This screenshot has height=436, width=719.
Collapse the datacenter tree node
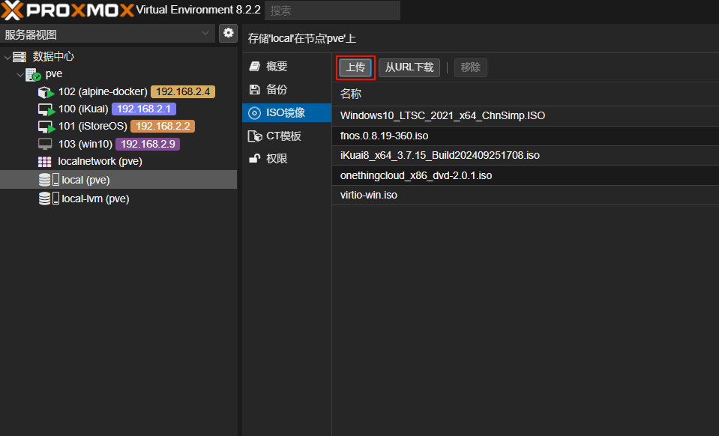[x=7, y=57]
